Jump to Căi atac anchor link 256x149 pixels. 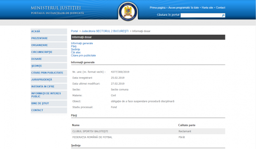click(76, 52)
